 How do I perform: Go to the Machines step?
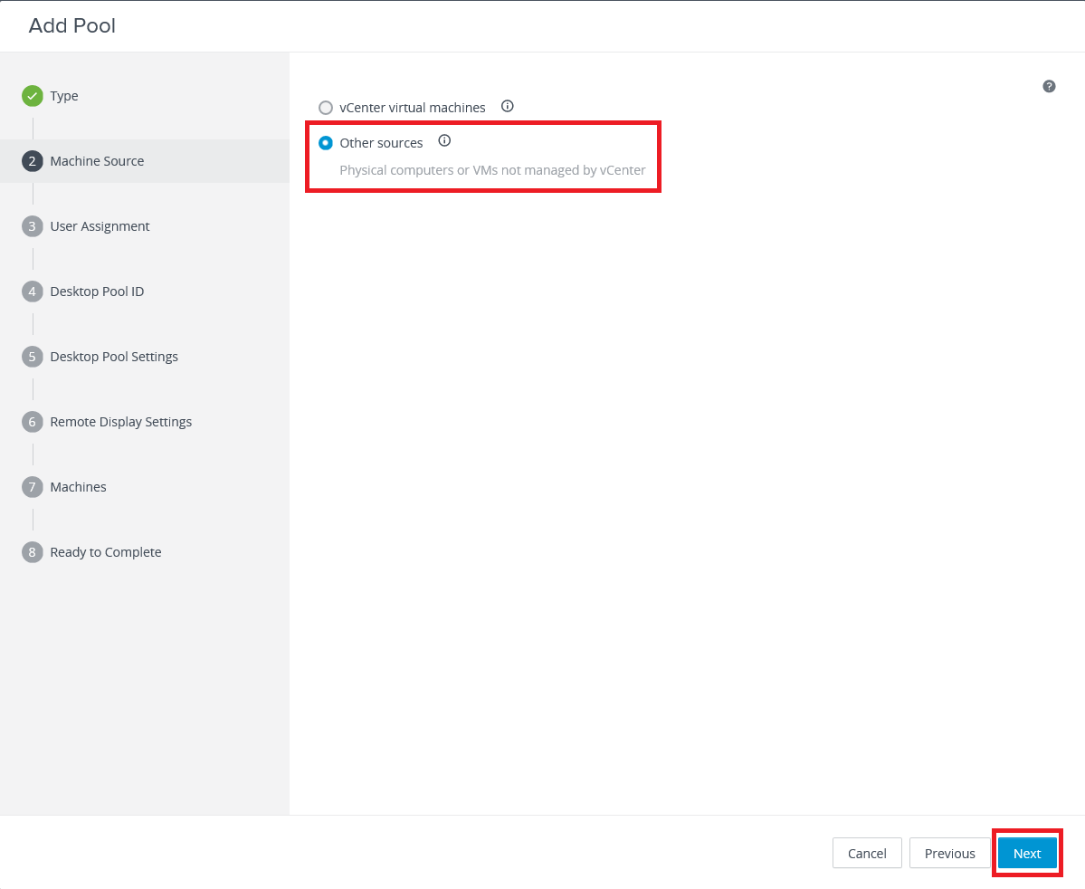pos(78,487)
